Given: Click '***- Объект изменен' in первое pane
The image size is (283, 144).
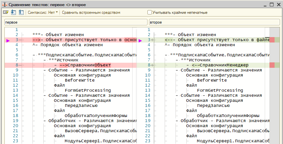Looking at the screenshot, I should (x=58, y=35).
